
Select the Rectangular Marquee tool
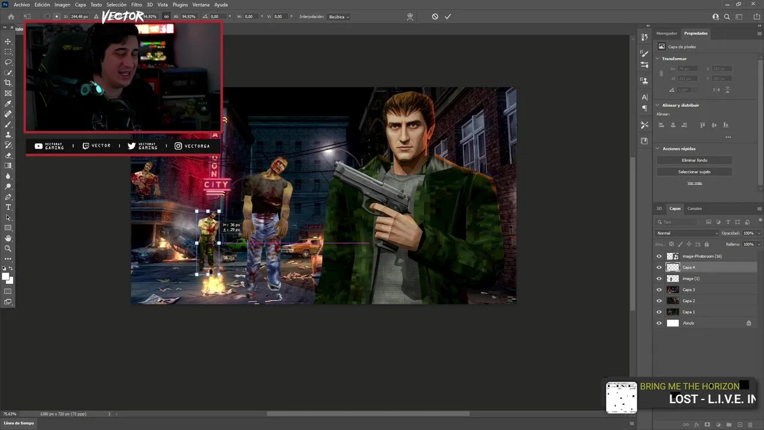tap(8, 51)
